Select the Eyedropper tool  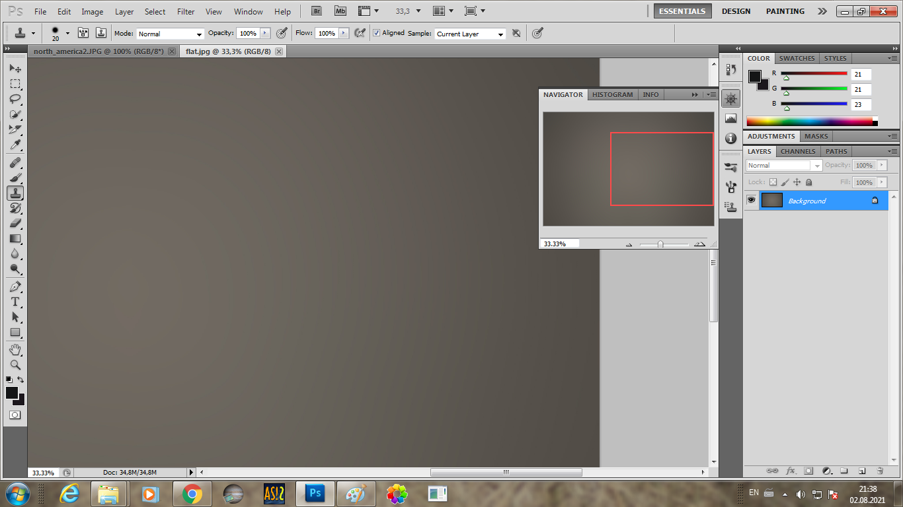(x=15, y=145)
